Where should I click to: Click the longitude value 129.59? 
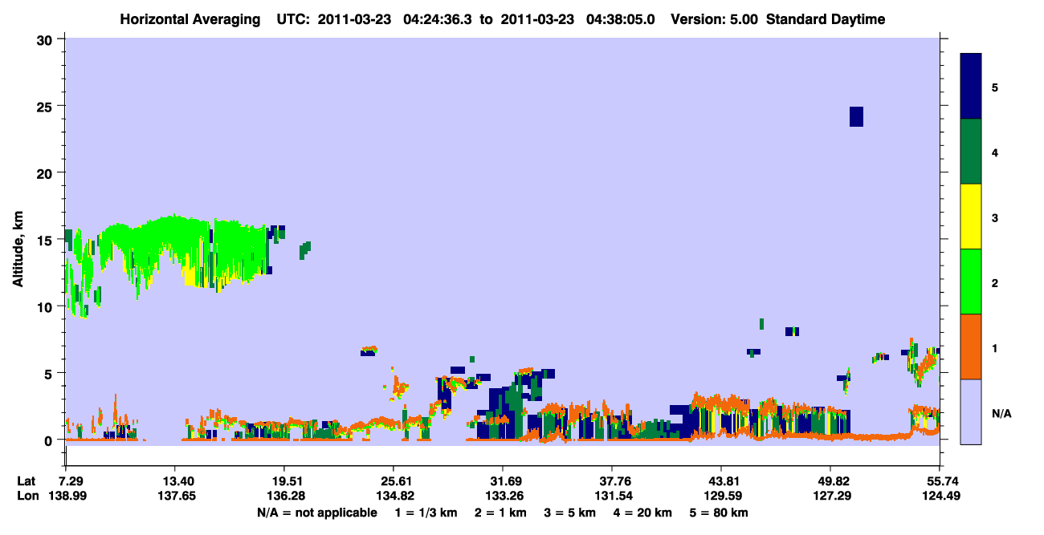point(721,496)
